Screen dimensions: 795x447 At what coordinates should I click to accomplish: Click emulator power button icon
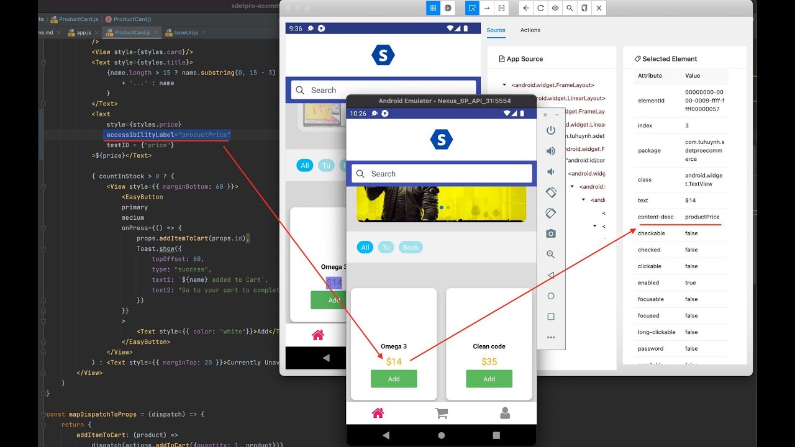(x=550, y=130)
